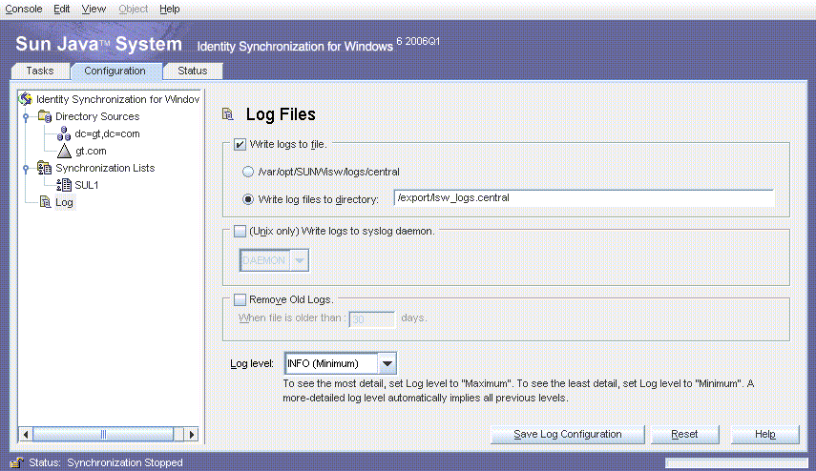Select the Synchronization Lists label
Screen dimensions: 816x471
pos(105,168)
